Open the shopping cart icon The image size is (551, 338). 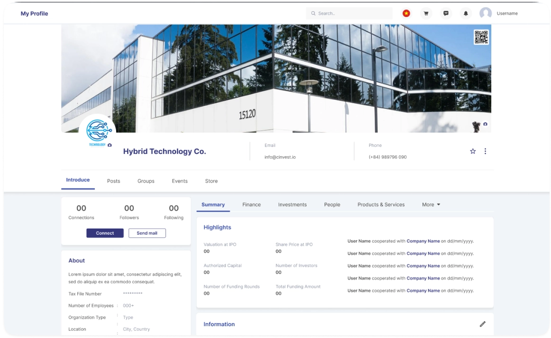click(426, 13)
